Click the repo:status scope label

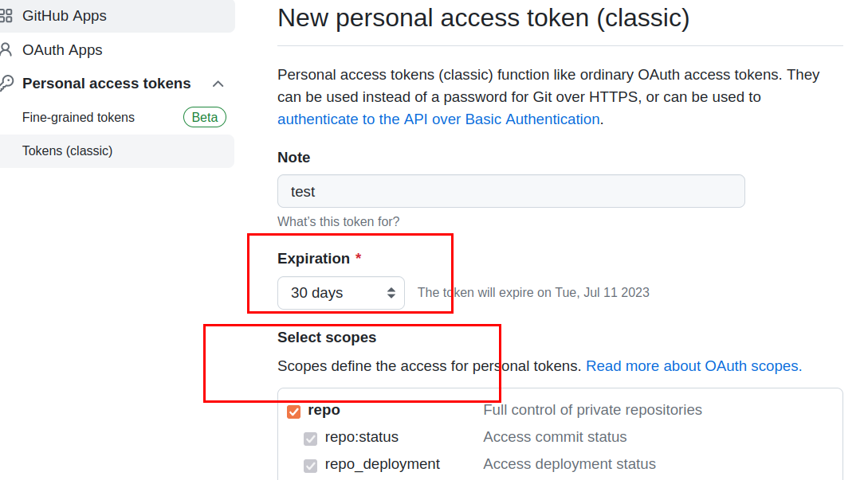361,437
